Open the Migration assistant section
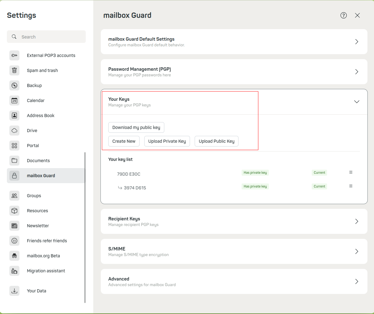Viewport: 374px width, 314px height. (x=46, y=271)
